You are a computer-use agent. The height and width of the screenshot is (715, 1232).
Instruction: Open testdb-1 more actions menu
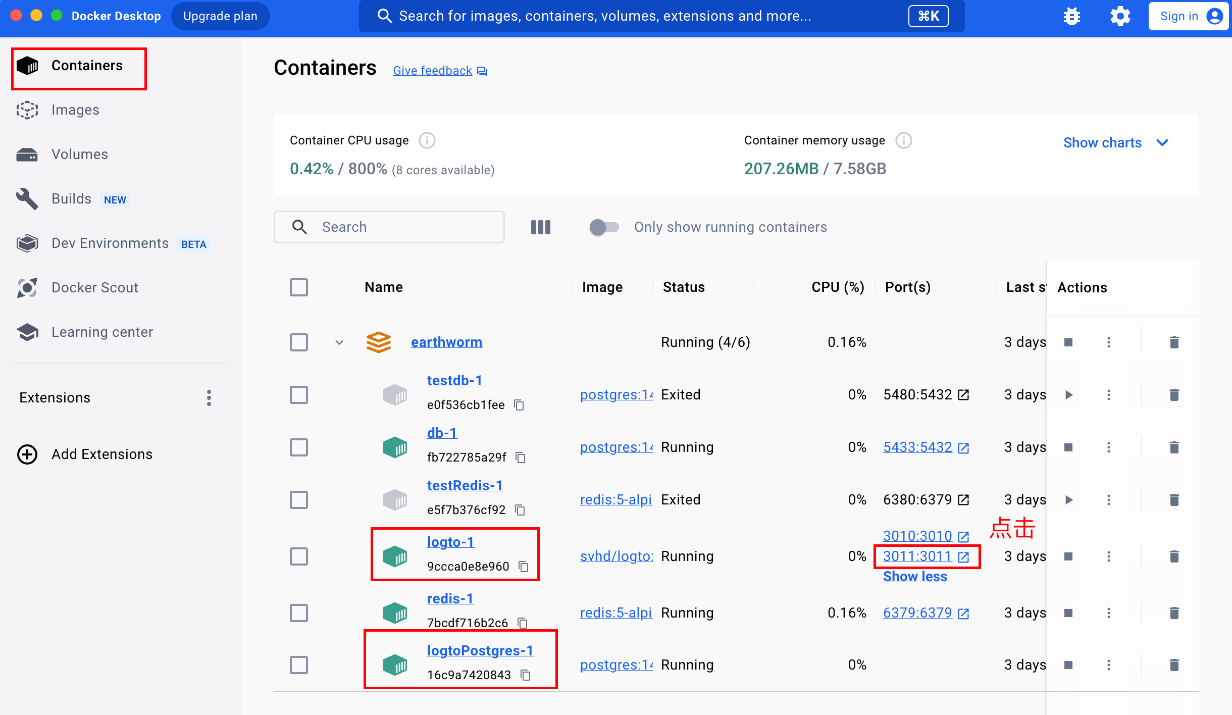point(1109,395)
